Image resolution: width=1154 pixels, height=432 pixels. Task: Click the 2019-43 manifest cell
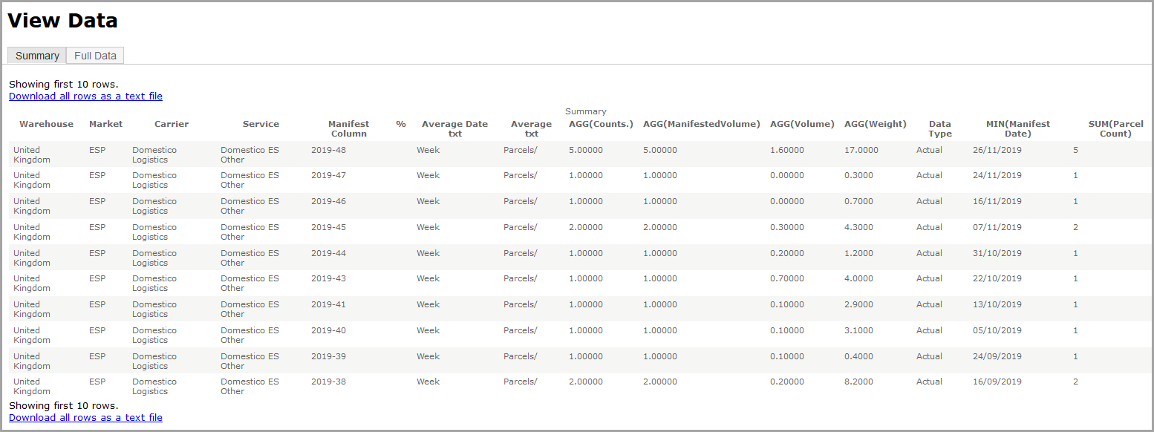[328, 278]
